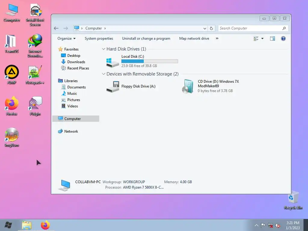Open address bar history dropdown
This screenshot has width=308, height=231.
(205, 28)
